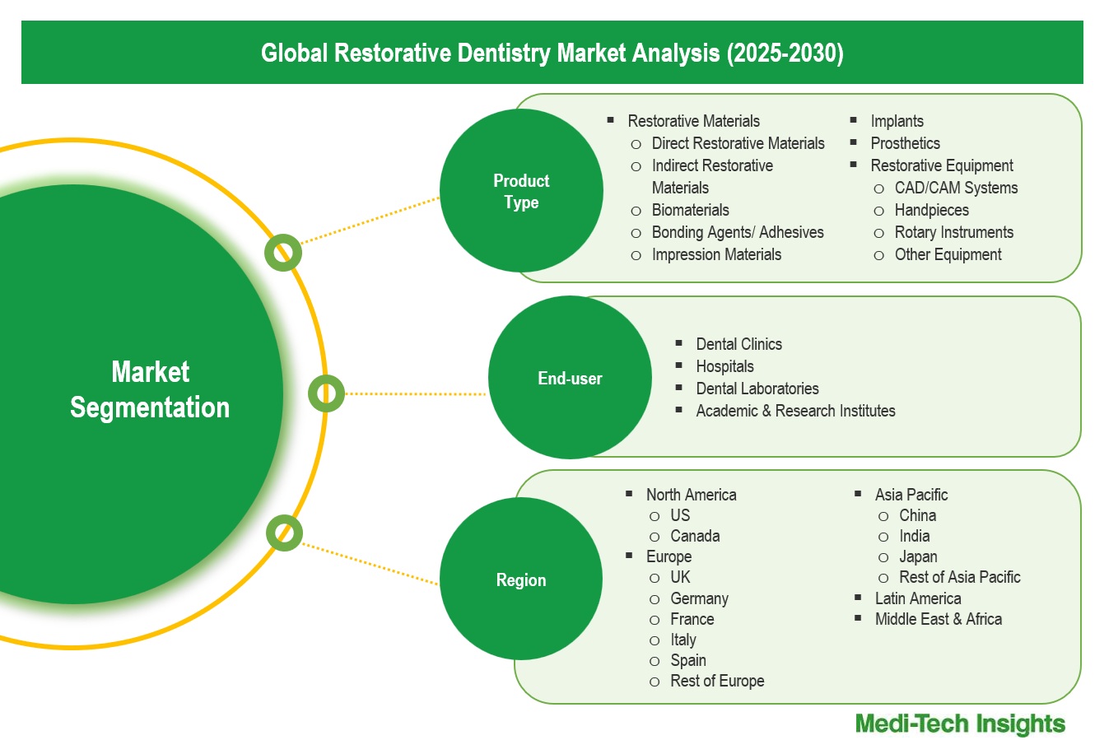This screenshot has height=740, width=1104.
Task: Click 'US' under North America
Action: (x=680, y=515)
